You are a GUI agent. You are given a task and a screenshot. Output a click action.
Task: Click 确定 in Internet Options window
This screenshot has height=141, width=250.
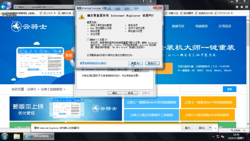click(115, 93)
